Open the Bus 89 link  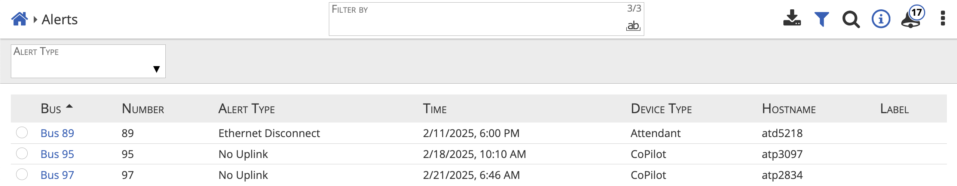pyautogui.click(x=57, y=133)
